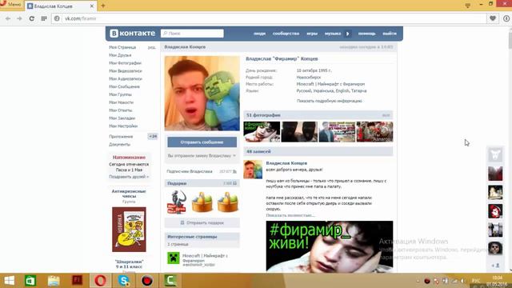Open a new browser tab with plus

[103, 6]
